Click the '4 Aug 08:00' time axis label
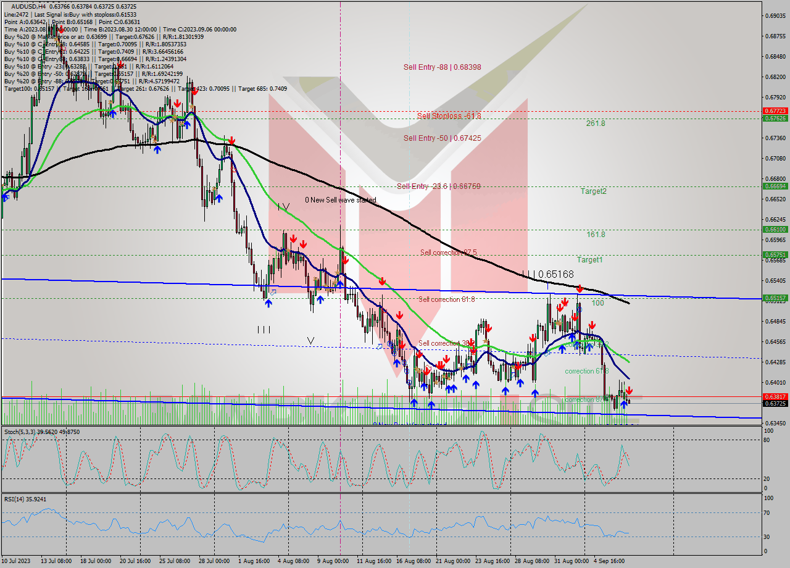Viewport: 790px width, 568px height. click(293, 561)
